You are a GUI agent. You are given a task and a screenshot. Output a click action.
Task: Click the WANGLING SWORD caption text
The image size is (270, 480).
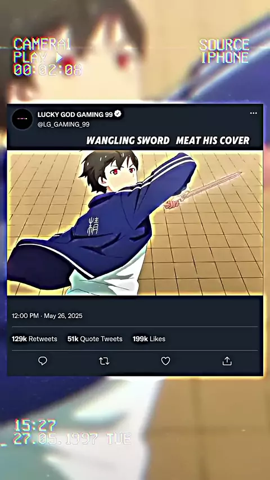pyautogui.click(x=128, y=141)
